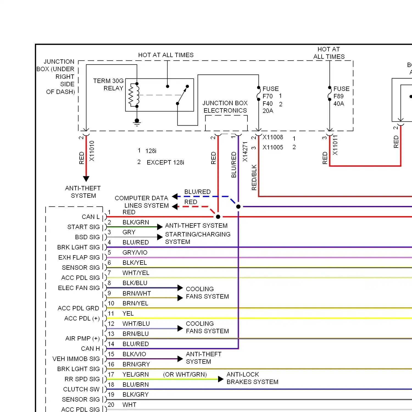Click the BRN/BLU wire color label
The height and width of the screenshot is (412, 412).
point(136,334)
